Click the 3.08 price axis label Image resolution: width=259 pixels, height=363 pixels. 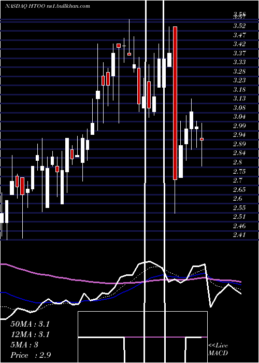pos(239,107)
